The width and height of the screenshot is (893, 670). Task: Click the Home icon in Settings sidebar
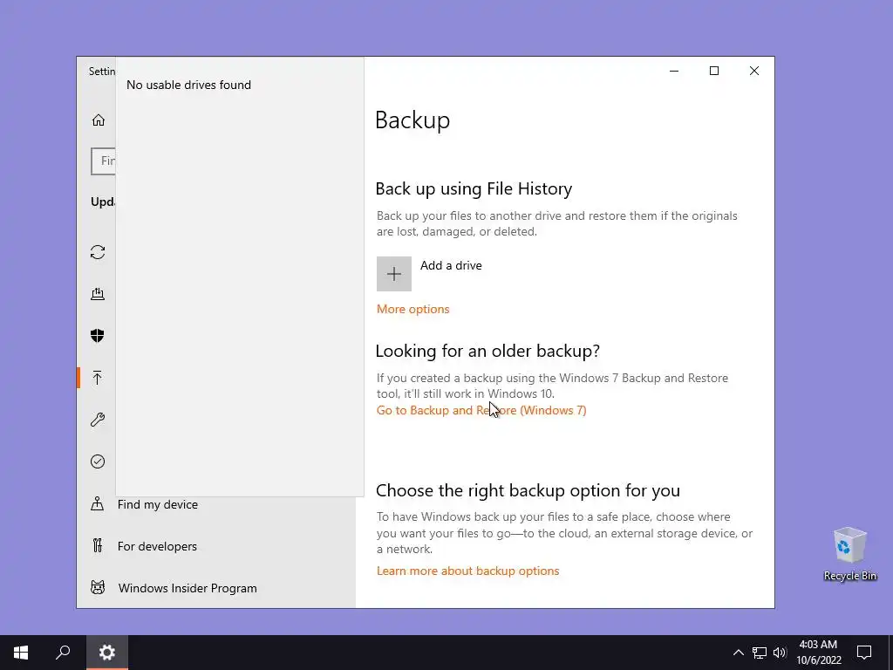point(98,120)
